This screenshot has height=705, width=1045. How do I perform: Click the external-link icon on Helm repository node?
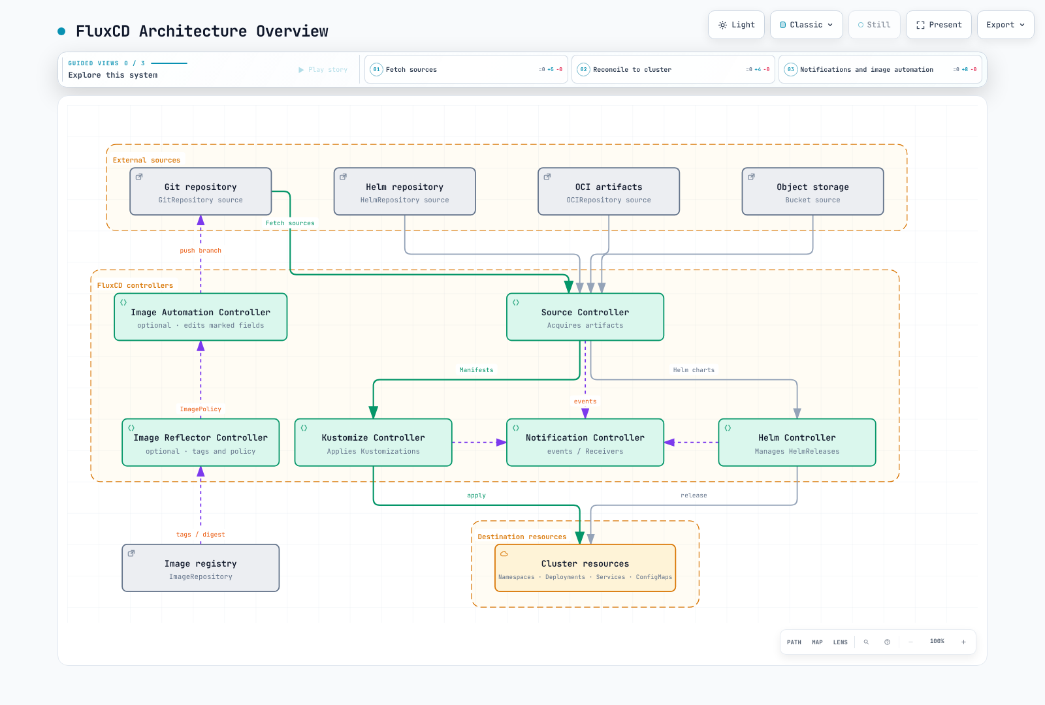[x=343, y=177]
